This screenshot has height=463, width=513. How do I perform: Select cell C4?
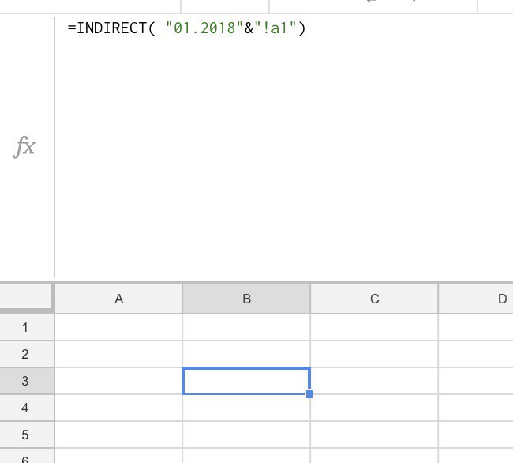point(374,408)
